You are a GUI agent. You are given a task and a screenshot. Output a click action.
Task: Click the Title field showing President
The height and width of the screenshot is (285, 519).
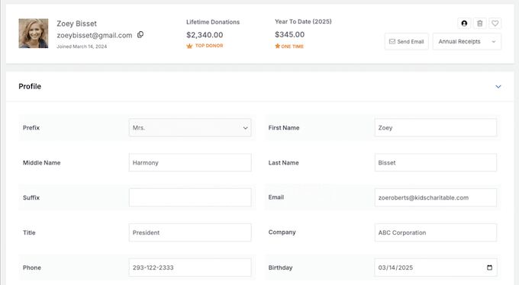pos(190,232)
